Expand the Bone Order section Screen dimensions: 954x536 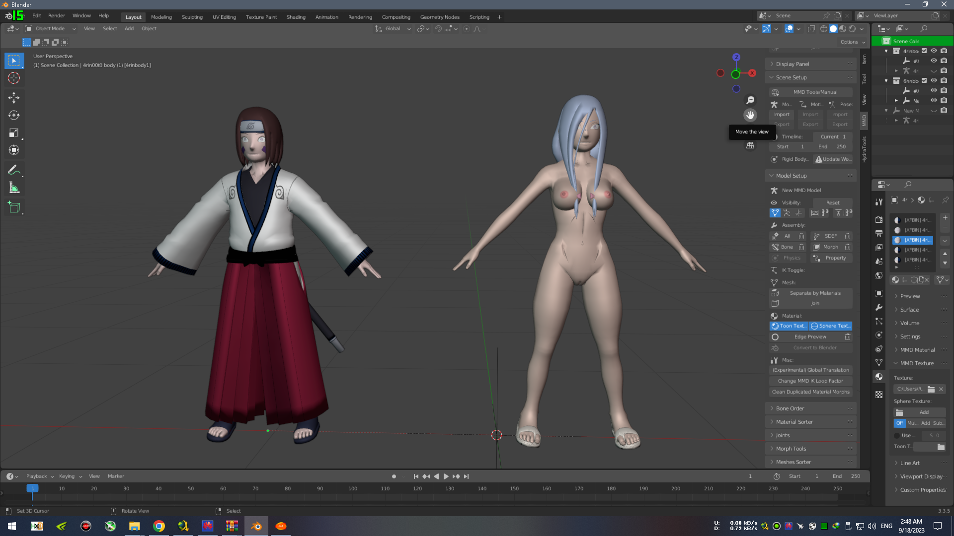[811, 408]
